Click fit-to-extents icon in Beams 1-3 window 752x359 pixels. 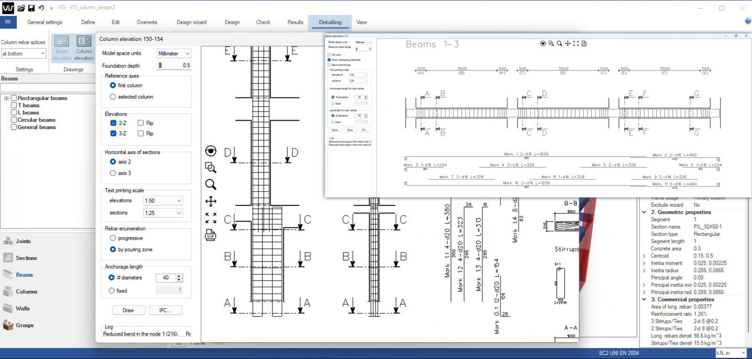576,44
